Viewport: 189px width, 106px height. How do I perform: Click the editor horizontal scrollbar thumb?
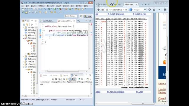(63, 71)
